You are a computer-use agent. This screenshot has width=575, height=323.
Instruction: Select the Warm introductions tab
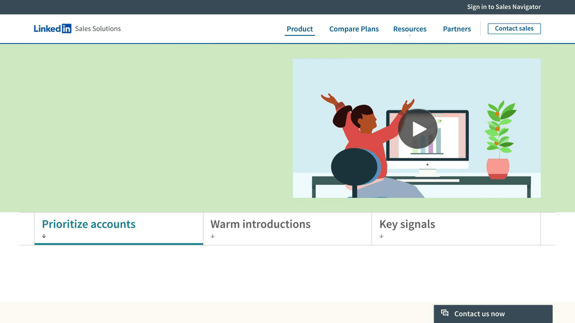[x=260, y=224]
